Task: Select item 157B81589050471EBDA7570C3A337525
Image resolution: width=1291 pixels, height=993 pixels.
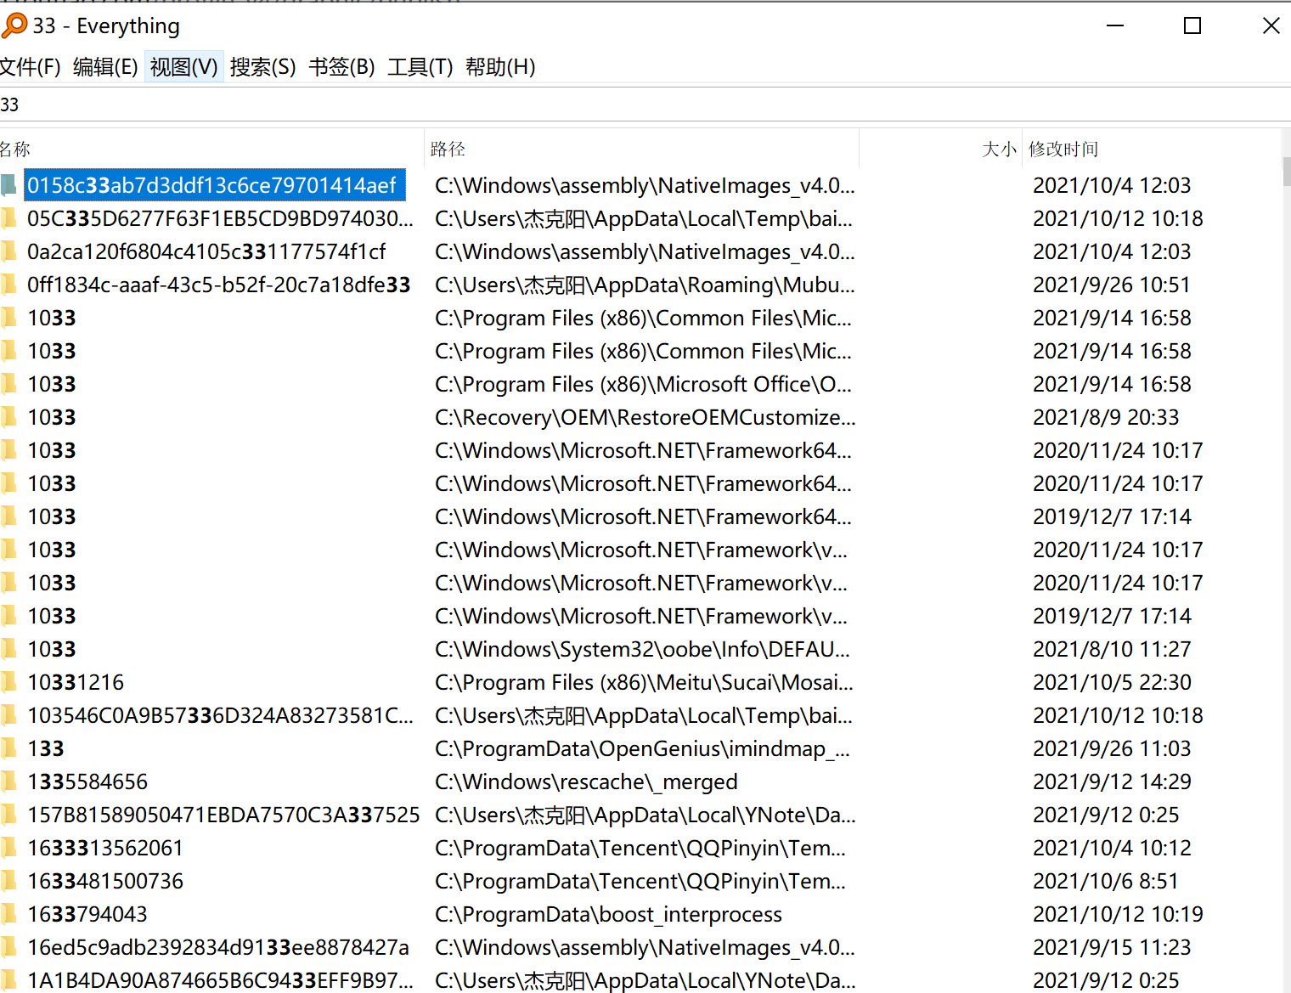Action: point(223,815)
